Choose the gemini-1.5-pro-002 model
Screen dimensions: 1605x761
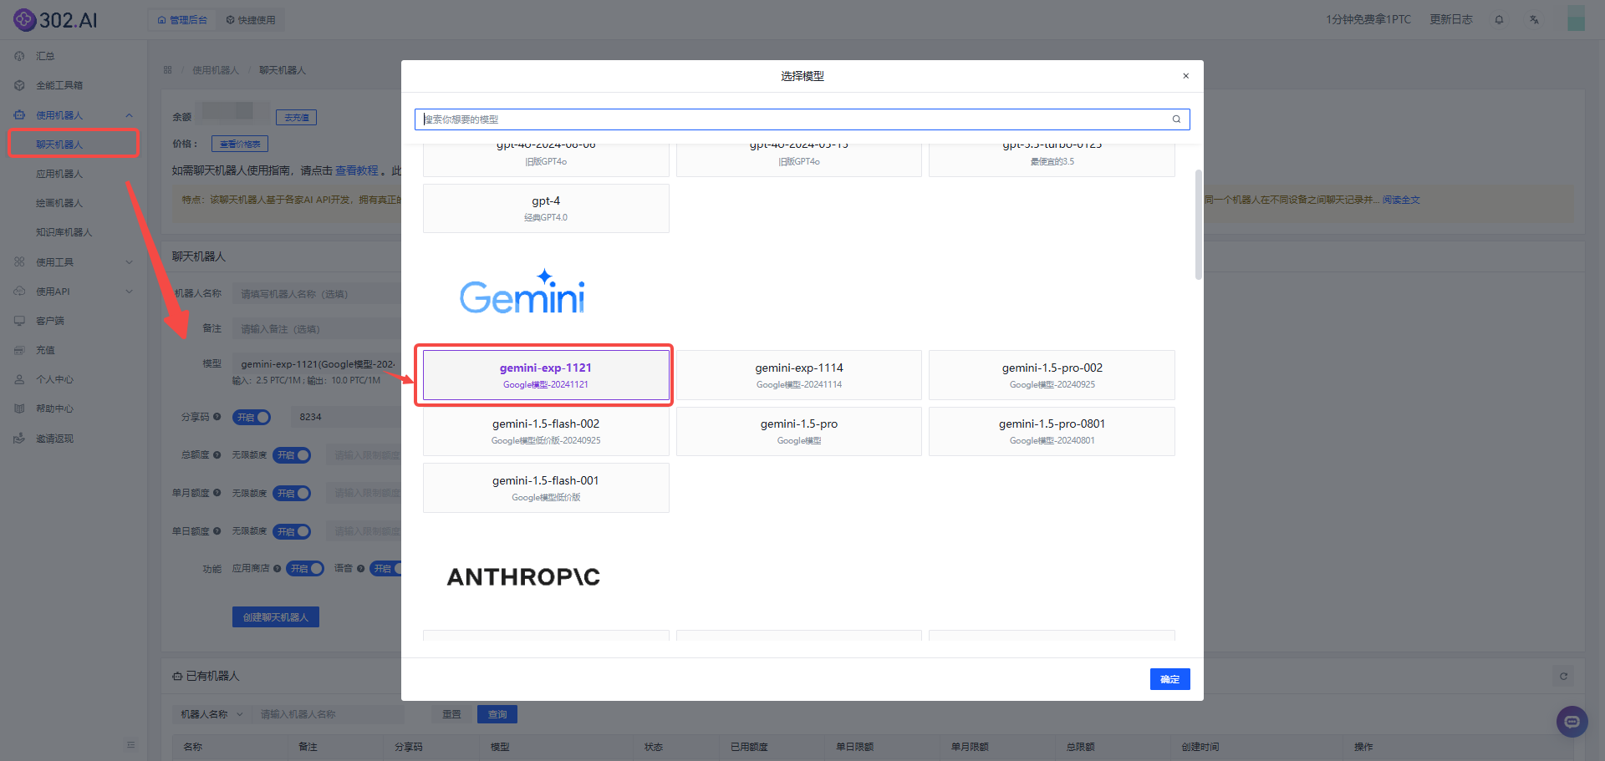point(1052,375)
